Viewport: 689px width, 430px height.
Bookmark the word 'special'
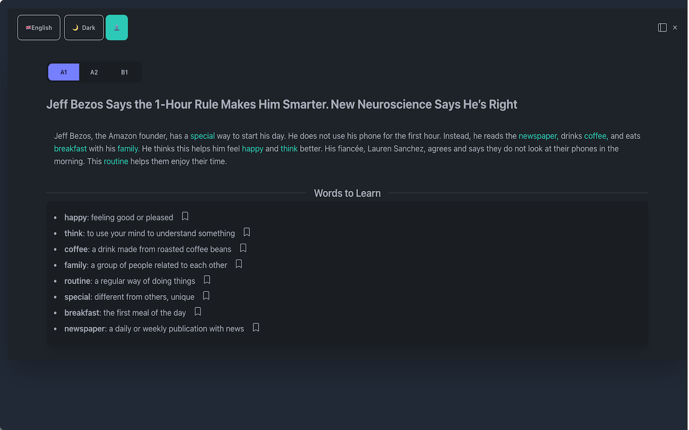(x=206, y=296)
